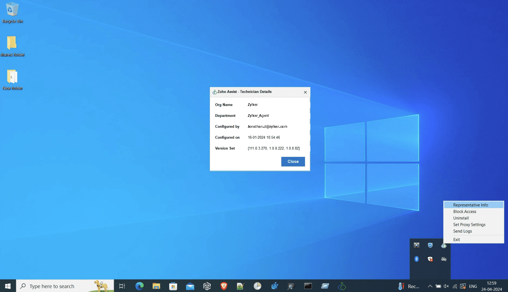Toggle the muted speaker volume icon
This screenshot has width=508, height=292.
446,286
